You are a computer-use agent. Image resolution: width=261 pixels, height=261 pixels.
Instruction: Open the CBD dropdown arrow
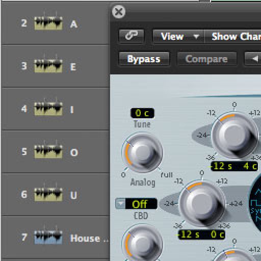pyautogui.click(x=120, y=203)
